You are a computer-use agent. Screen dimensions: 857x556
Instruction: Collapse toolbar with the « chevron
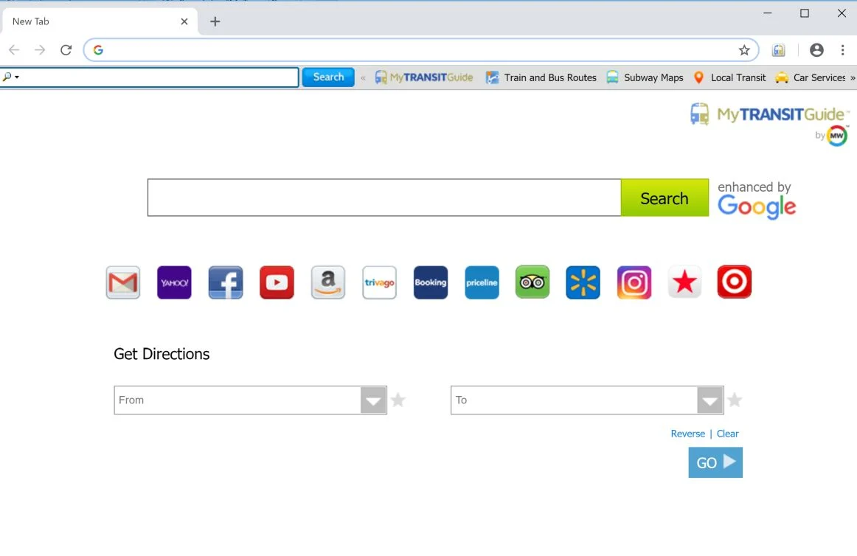pos(363,77)
